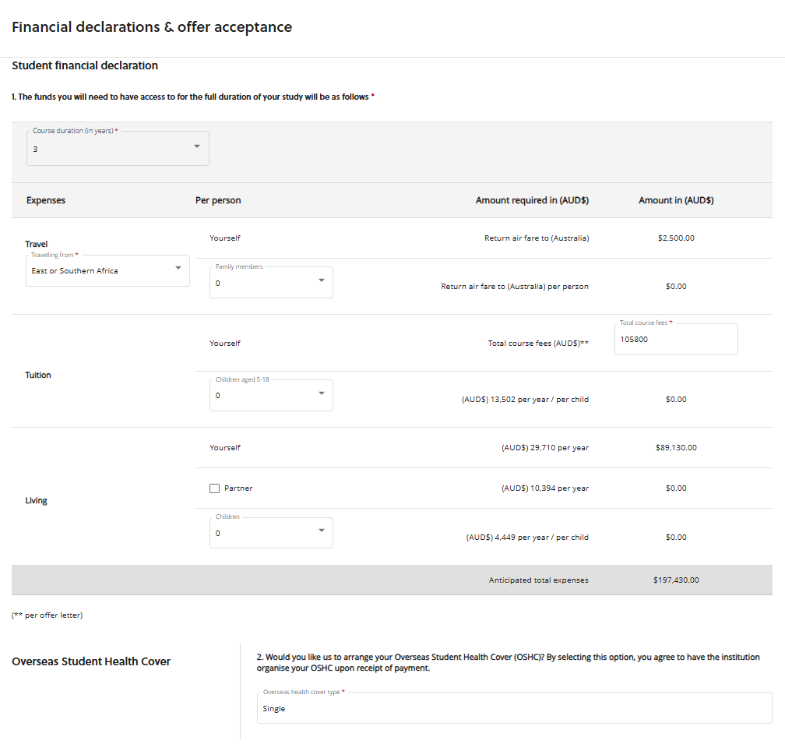This screenshot has height=751, width=785.
Task: Click the $89,130.00 living amount
Action: 676,448
